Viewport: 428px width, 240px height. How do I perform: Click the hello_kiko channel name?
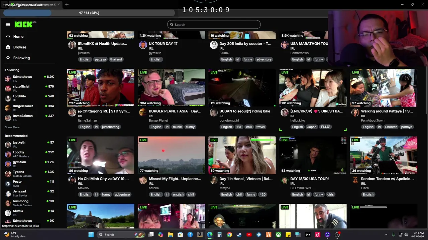tap(298, 120)
